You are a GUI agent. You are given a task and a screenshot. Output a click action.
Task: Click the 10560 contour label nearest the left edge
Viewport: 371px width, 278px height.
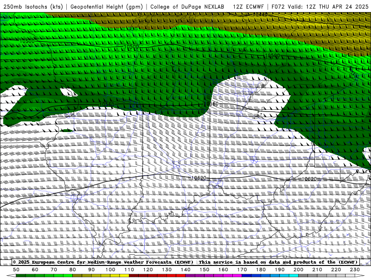[x=107, y=105]
